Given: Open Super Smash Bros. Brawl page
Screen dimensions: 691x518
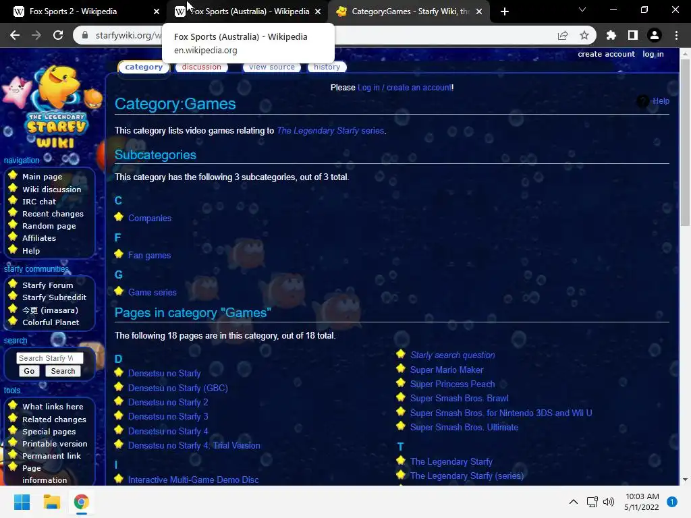Looking at the screenshot, I should 459,398.
